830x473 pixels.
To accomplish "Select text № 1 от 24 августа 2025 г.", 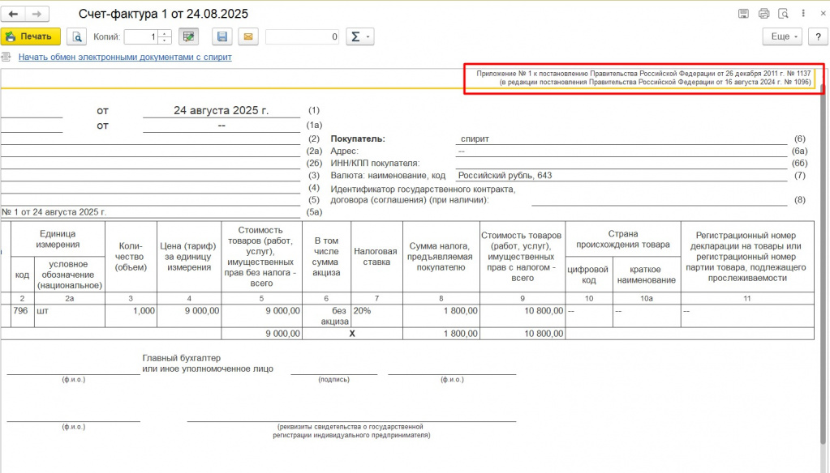I will coord(54,212).
